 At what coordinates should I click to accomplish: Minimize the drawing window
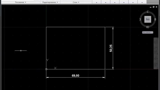point(150,7)
